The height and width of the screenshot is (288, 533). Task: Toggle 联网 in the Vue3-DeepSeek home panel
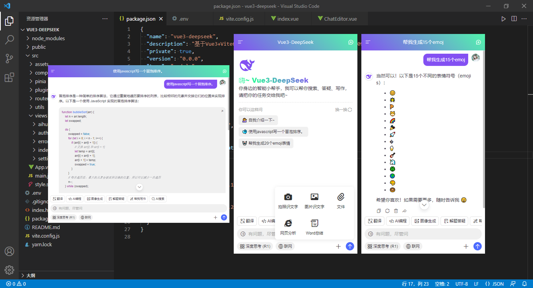[x=285, y=246]
